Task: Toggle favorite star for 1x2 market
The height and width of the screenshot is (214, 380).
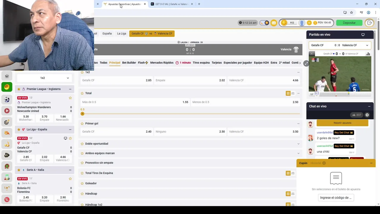Action: [82, 72]
